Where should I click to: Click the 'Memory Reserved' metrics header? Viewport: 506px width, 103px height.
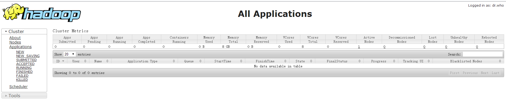262,40
